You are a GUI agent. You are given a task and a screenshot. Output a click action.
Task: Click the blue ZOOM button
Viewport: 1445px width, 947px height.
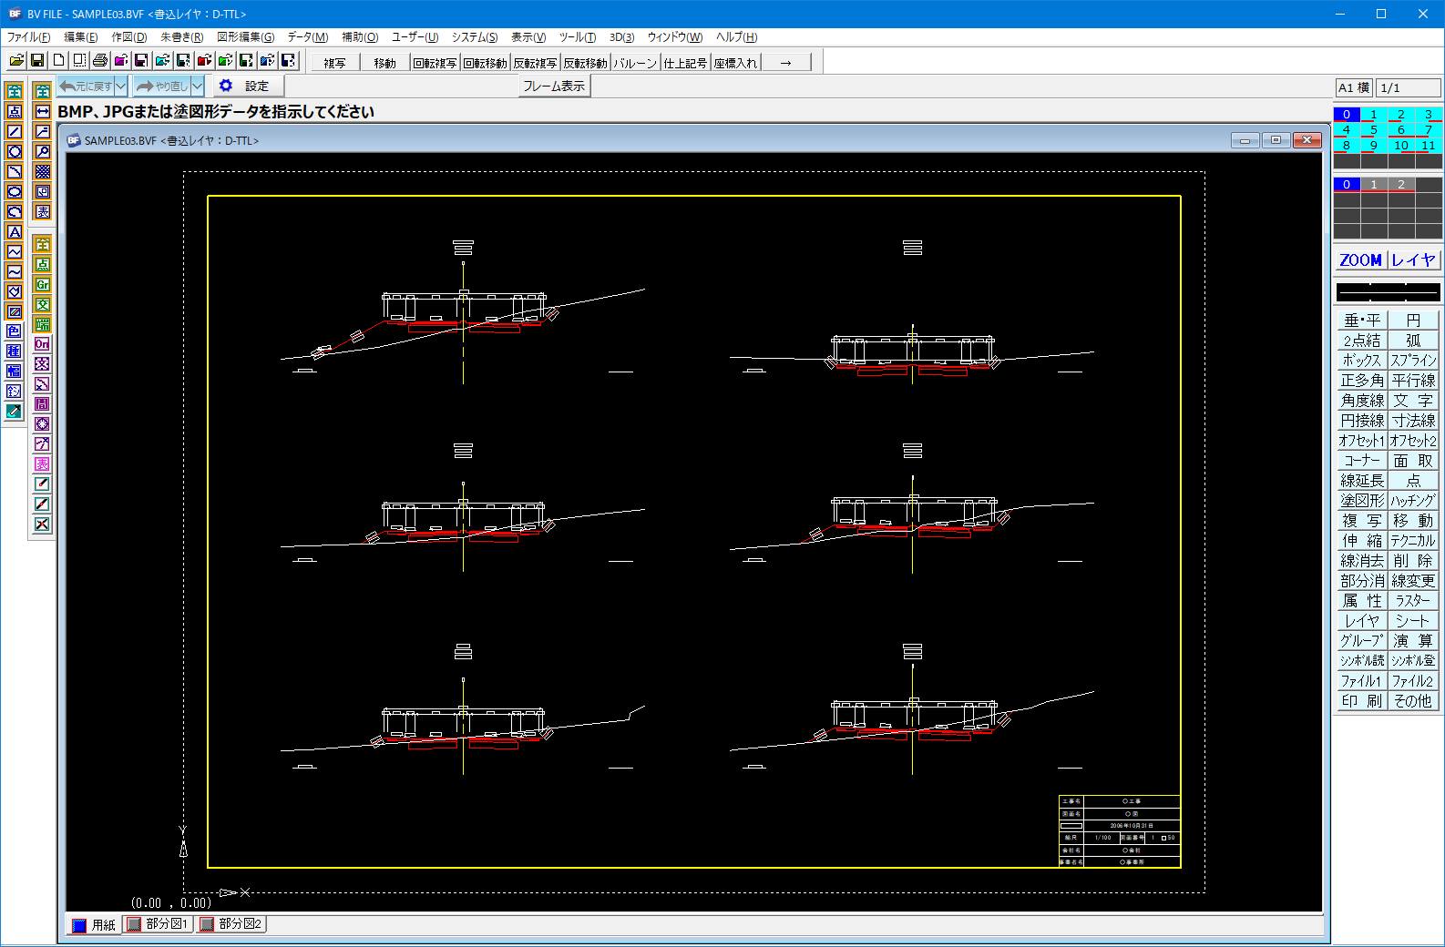[x=1360, y=260]
